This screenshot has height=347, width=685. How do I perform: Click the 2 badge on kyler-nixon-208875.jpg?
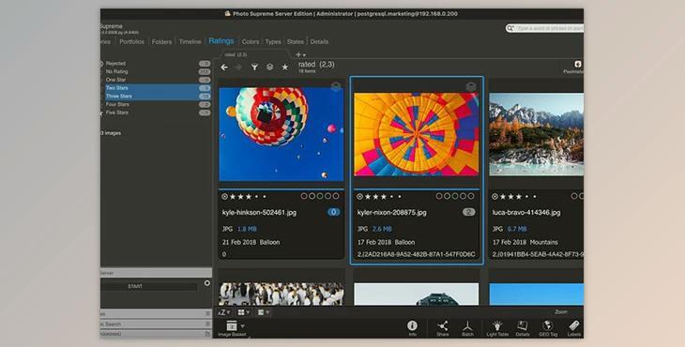point(469,212)
